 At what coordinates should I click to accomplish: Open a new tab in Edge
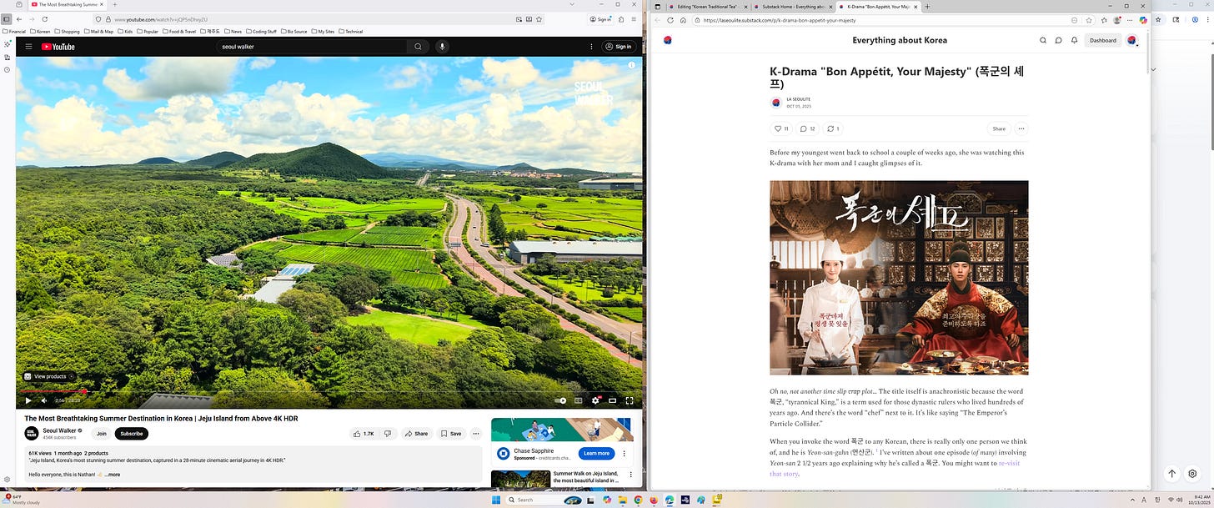[x=928, y=6]
